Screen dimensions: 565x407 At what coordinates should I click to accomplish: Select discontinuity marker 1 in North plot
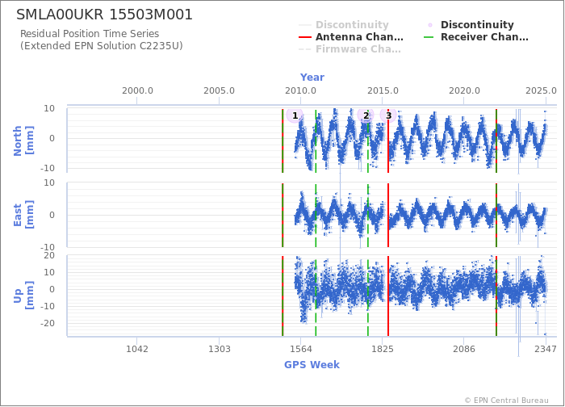click(295, 115)
